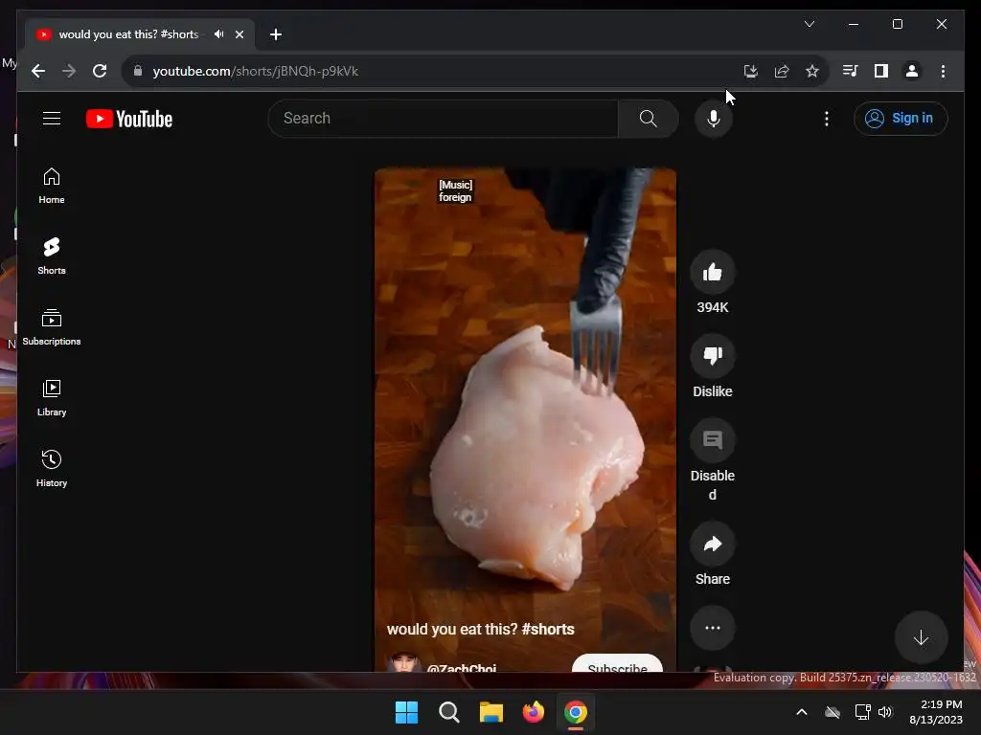Start voice search with the microphone
Image resolution: width=981 pixels, height=735 pixels.
tap(713, 118)
